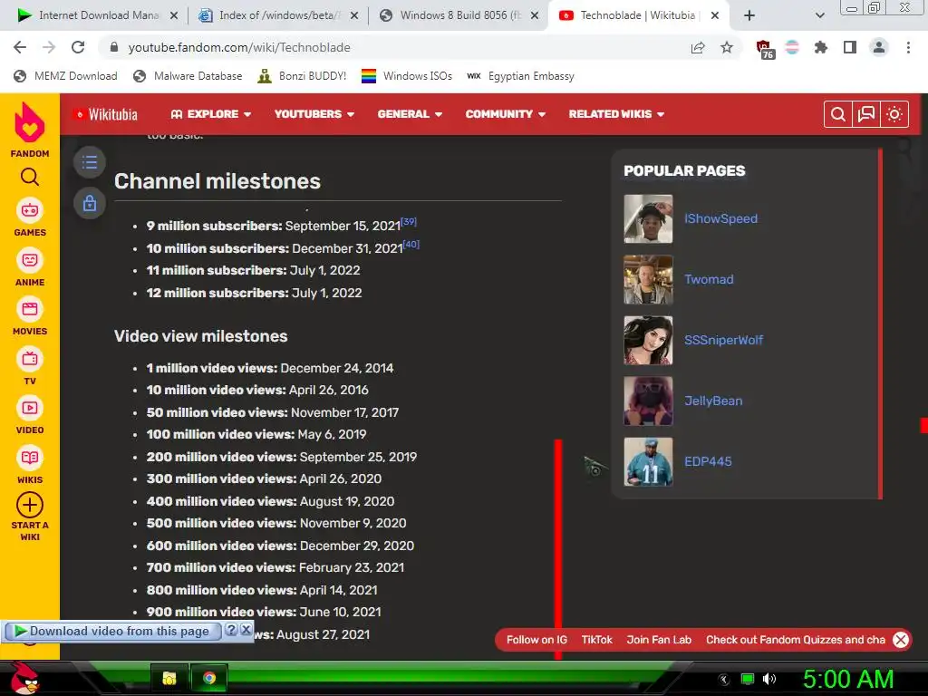Open EDP445 popular page link
The image size is (928, 696).
click(708, 461)
